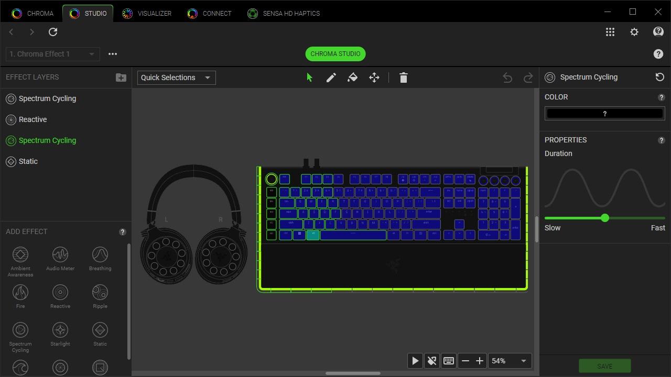Select top Spectrum Cycling layer
Viewport: 671px width, 377px height.
point(66,98)
